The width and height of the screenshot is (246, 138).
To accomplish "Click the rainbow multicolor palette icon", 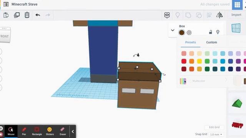I will pyautogui.click(x=183, y=81).
